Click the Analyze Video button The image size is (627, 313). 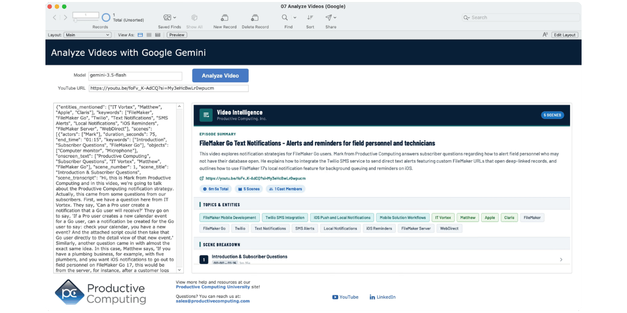click(x=220, y=76)
